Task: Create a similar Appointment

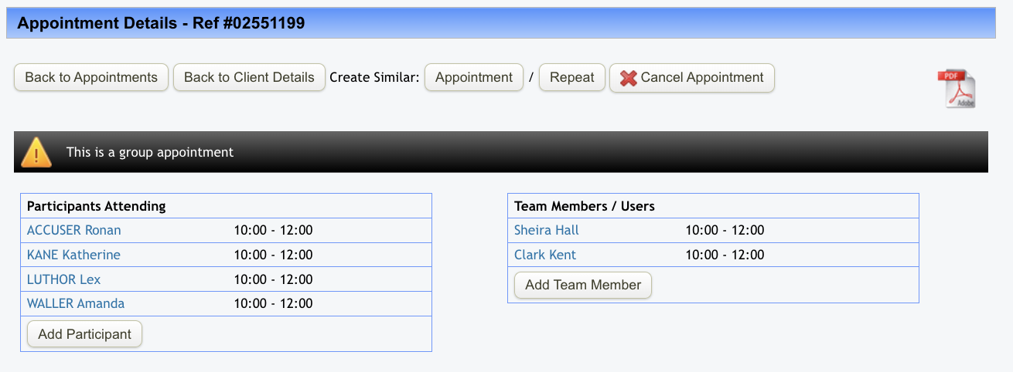Action: tap(474, 78)
